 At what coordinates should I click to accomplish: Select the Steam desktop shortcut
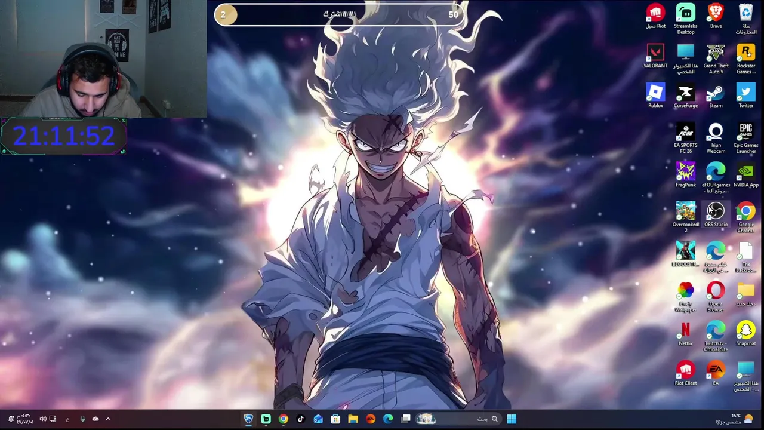pos(716,96)
